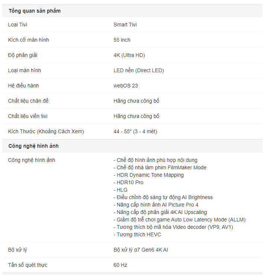Click the '60 Hz' refresh rate value
This screenshot has width=271, height=275.
point(120,265)
